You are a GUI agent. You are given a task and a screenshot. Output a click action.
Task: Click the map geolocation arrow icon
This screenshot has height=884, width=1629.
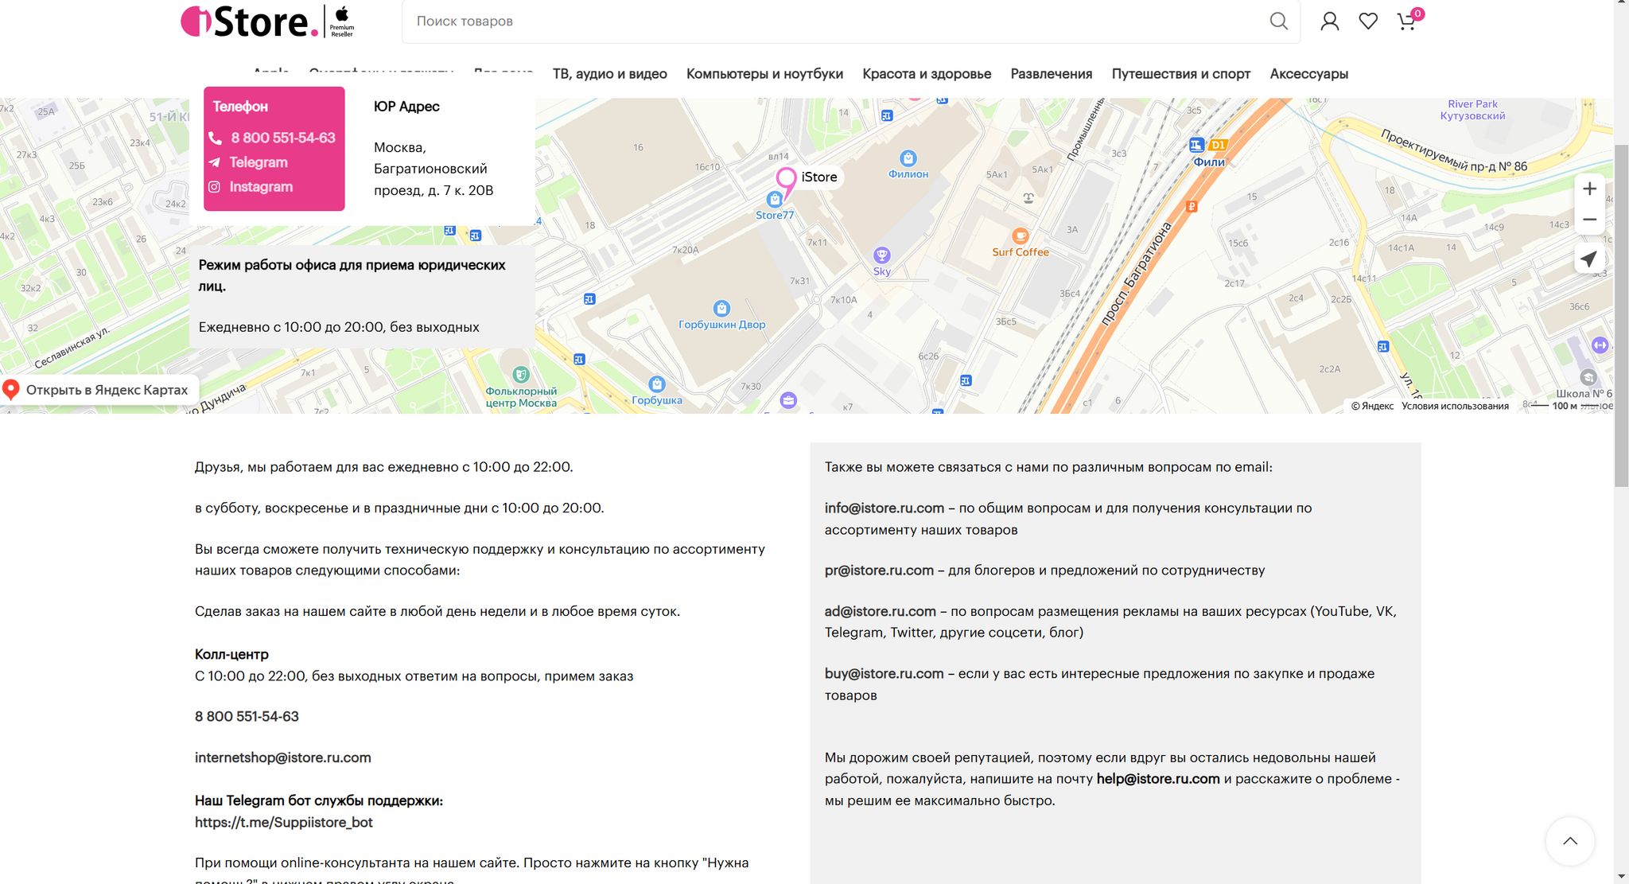[x=1588, y=259]
